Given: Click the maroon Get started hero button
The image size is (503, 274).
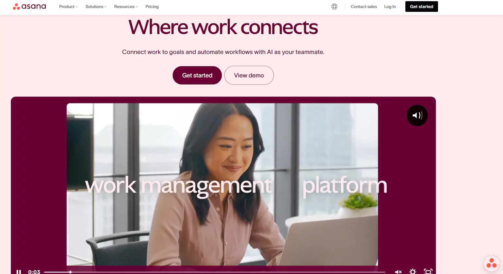Looking at the screenshot, I should (x=197, y=75).
